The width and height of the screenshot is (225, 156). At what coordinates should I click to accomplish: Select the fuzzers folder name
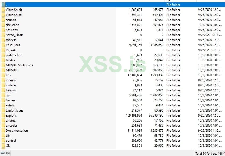coord(10,100)
